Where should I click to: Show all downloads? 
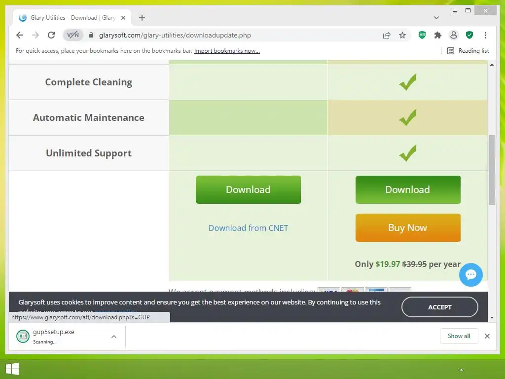click(459, 336)
